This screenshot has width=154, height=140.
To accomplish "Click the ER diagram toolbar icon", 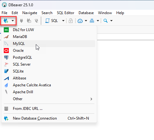I will (x=92, y=21).
